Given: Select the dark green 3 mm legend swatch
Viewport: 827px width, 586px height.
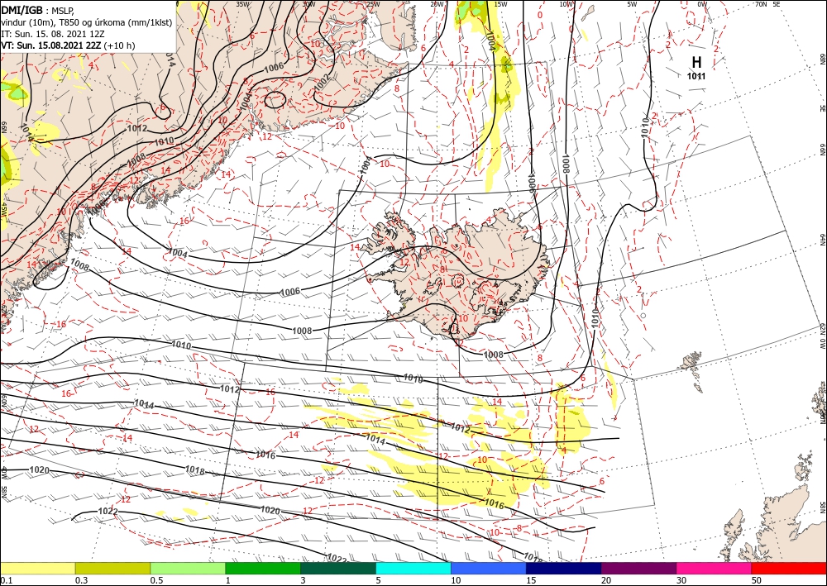Looking at the screenshot, I should click(x=338, y=568).
